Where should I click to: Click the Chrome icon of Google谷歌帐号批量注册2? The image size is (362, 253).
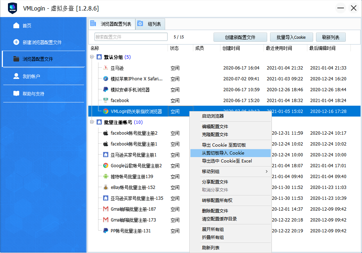[x=105, y=165]
